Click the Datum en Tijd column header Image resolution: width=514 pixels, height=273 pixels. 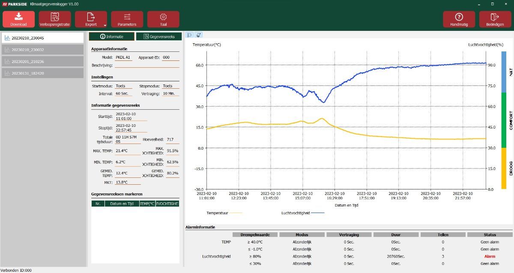pyautogui.click(x=122, y=204)
